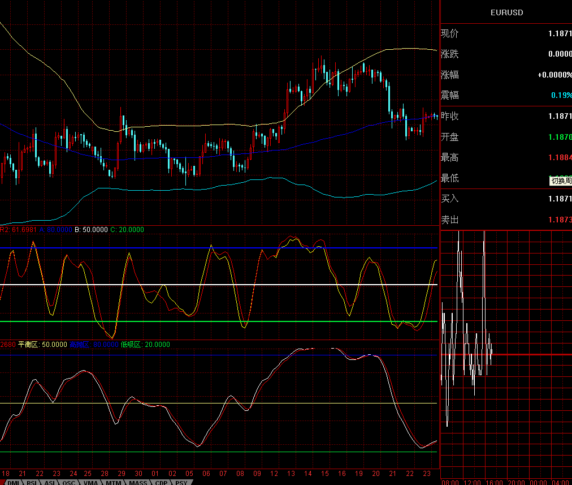Click the 开盘 row green value
Viewport: 572px width, 485px height.
(x=560, y=137)
